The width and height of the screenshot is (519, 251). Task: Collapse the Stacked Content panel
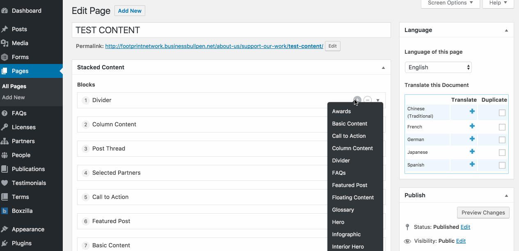coord(383,68)
